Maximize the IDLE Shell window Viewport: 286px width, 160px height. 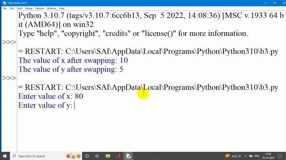point(275,3)
